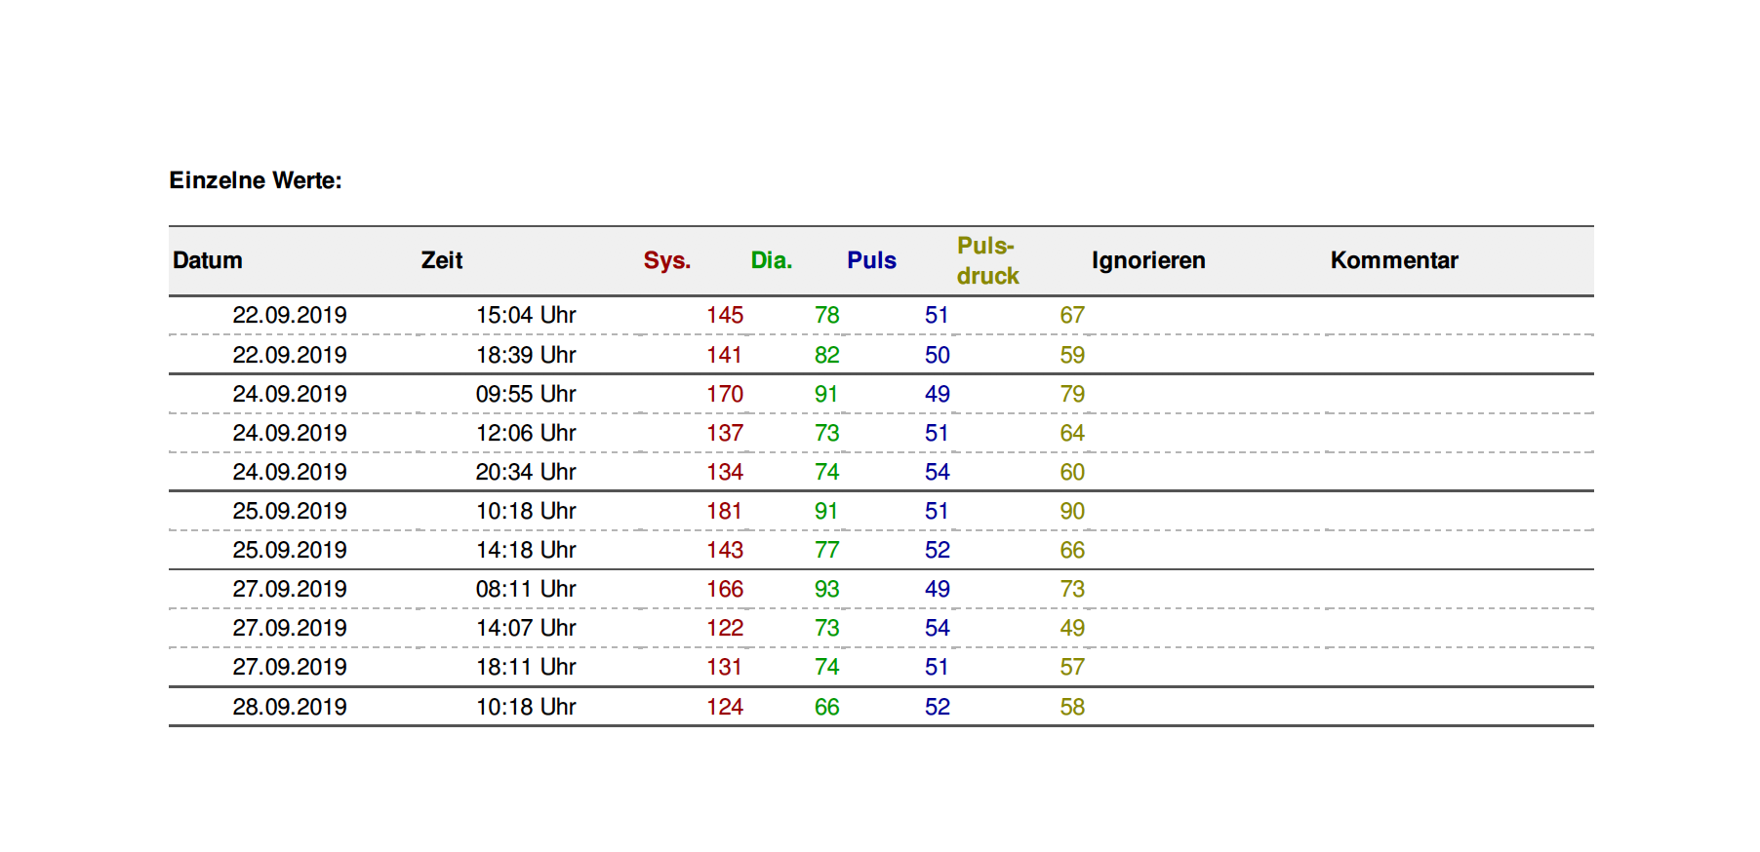1760x852 pixels.
Task: Click the Puls column header
Action: point(871,260)
